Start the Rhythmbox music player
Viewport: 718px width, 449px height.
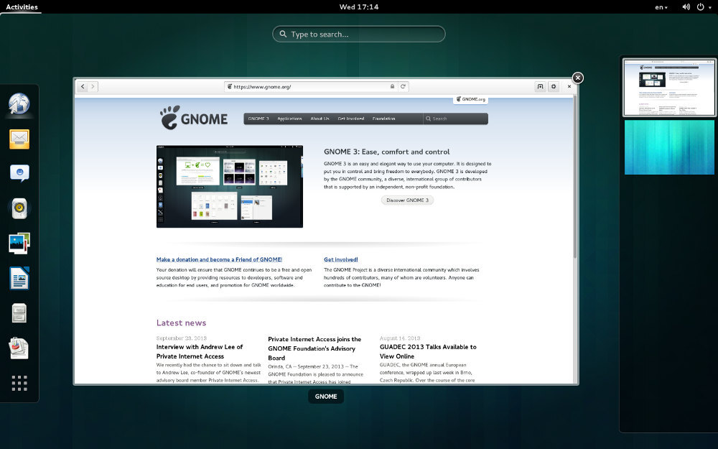pos(19,208)
